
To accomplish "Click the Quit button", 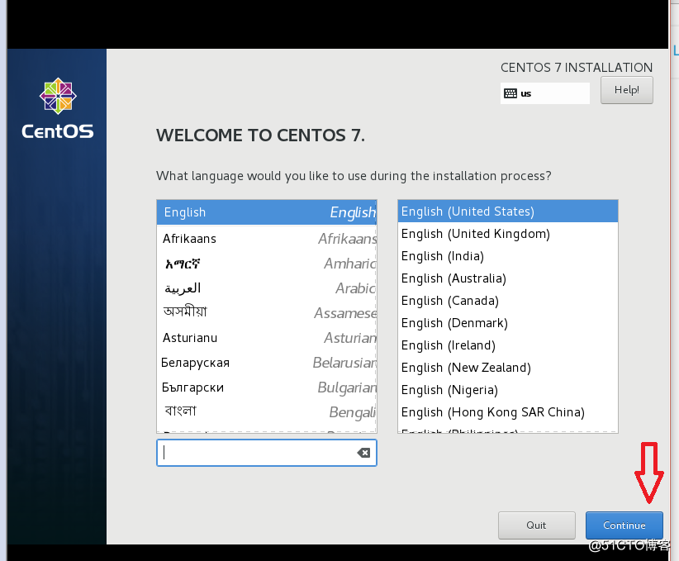I will [537, 525].
